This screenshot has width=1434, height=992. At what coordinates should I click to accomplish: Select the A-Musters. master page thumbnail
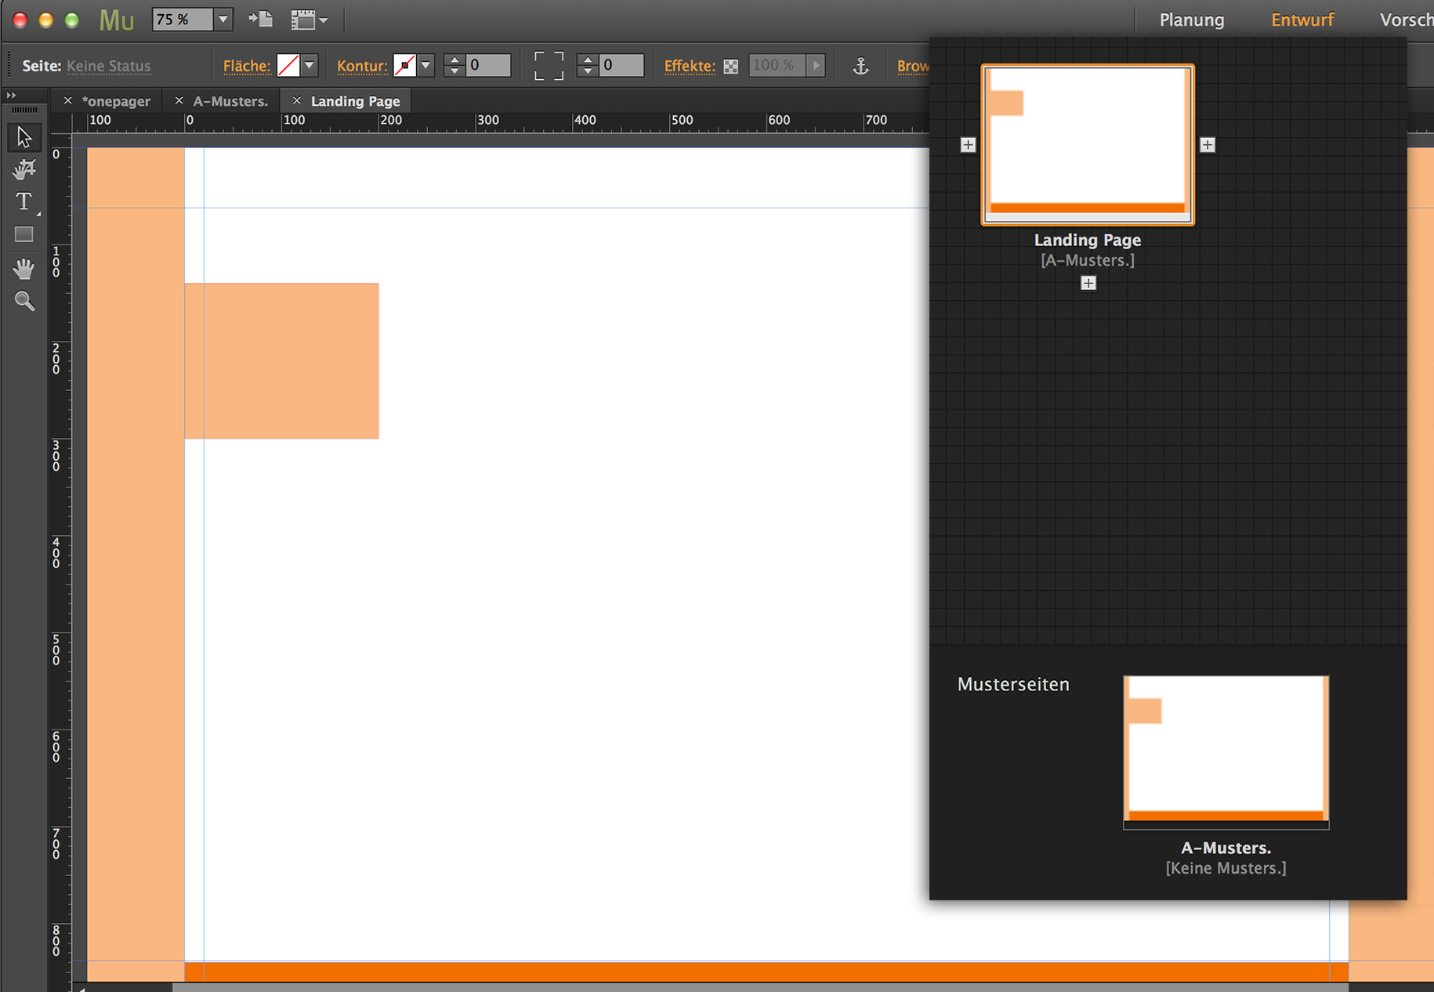click(x=1226, y=752)
